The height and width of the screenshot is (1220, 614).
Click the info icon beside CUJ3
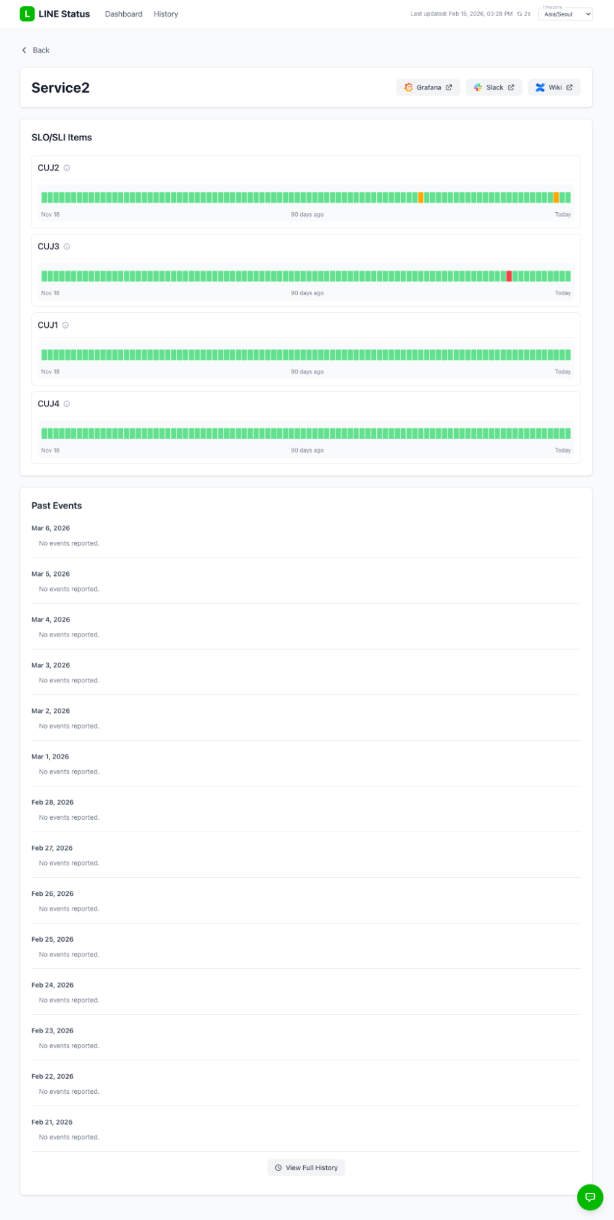[x=67, y=247]
